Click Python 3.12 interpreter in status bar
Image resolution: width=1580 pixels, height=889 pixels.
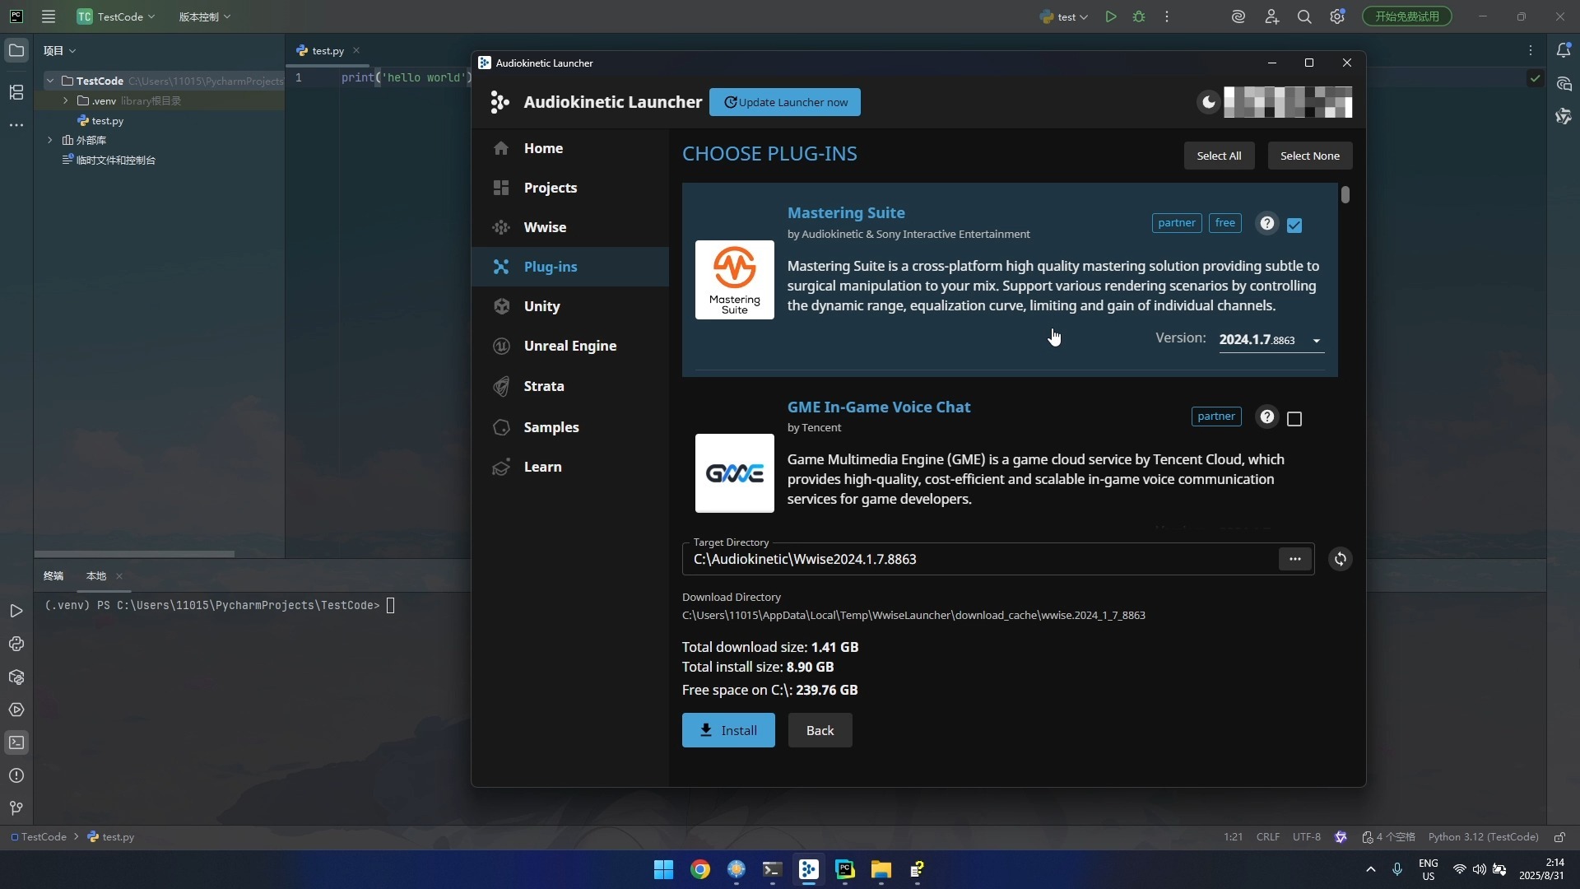pos(1483,837)
